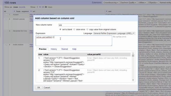
Task: Click the preview scrollbar up arrow
Action: click(133, 53)
